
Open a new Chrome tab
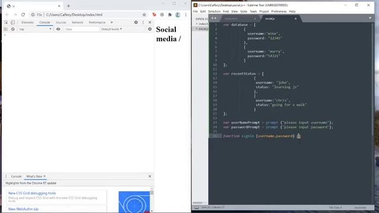click(69, 6)
